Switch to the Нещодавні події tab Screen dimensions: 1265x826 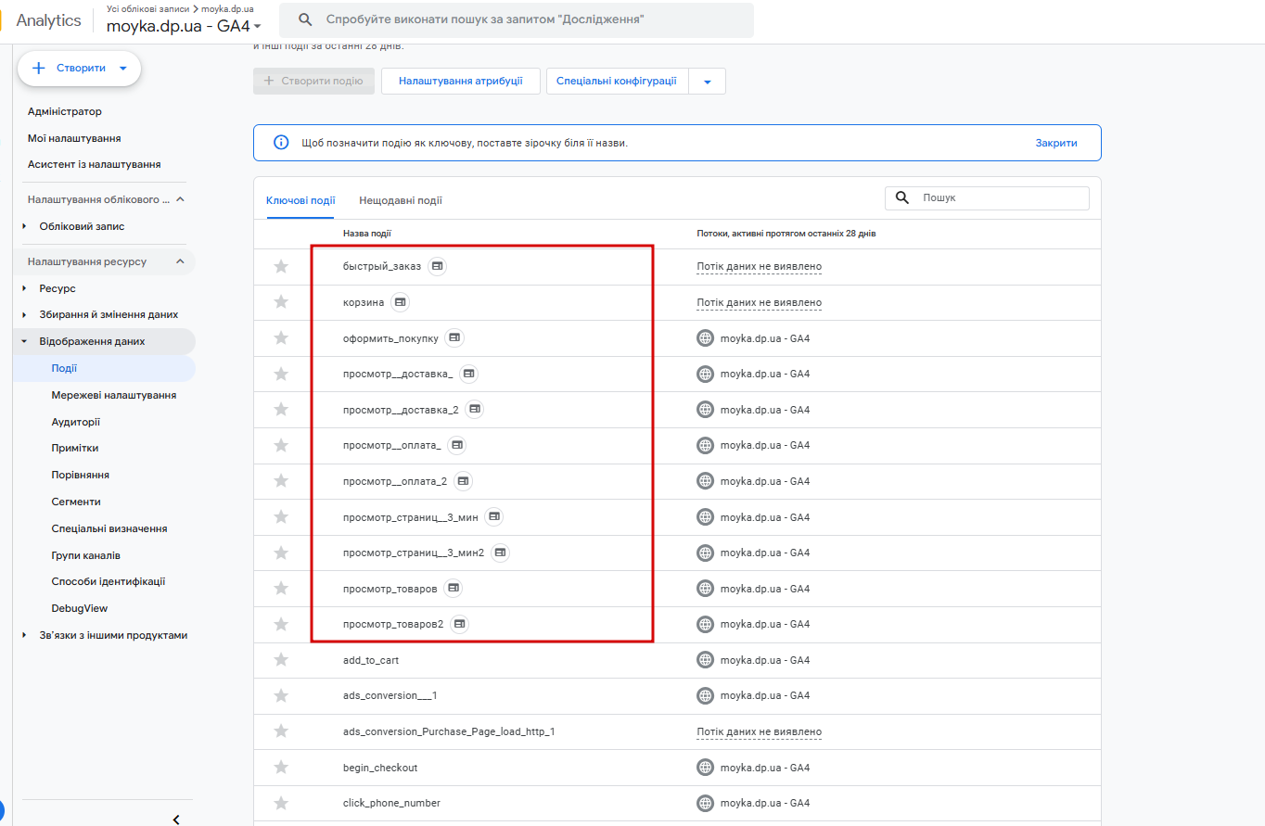(x=401, y=200)
